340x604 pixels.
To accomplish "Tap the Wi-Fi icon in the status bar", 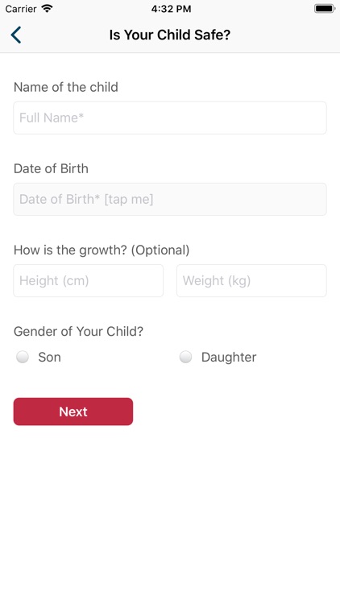I will point(47,9).
